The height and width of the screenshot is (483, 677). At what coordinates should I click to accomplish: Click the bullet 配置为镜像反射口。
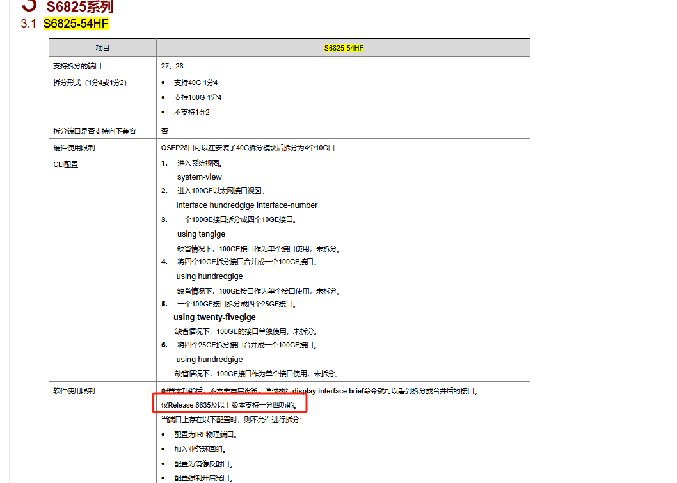pyautogui.click(x=203, y=464)
